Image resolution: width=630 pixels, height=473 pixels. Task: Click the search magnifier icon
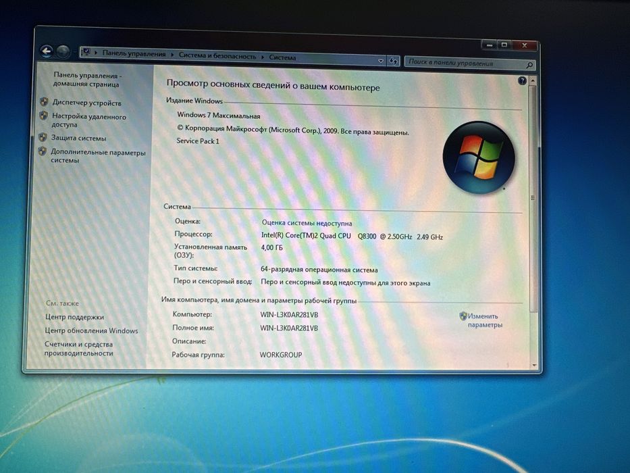(529, 65)
